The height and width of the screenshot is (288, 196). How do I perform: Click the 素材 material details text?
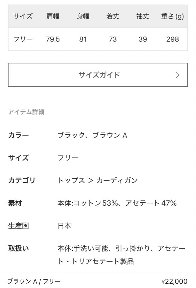point(117,203)
